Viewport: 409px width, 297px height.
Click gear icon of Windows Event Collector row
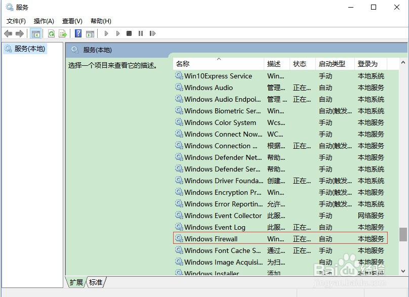[x=179, y=215]
